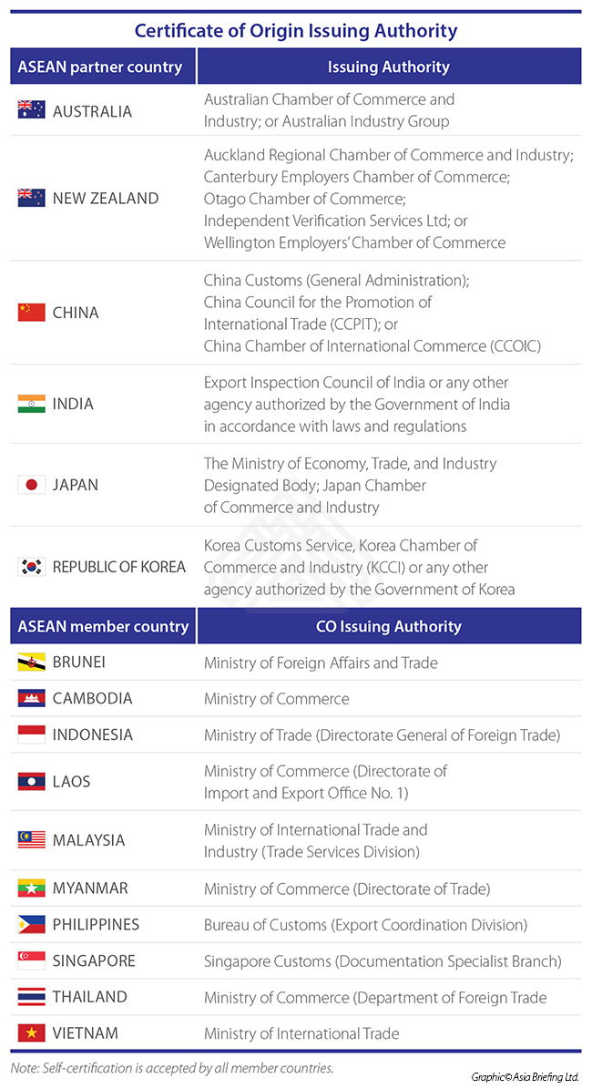This screenshot has height=1089, width=592.
Task: Select the Cambodia flag icon
Action: tap(31, 699)
